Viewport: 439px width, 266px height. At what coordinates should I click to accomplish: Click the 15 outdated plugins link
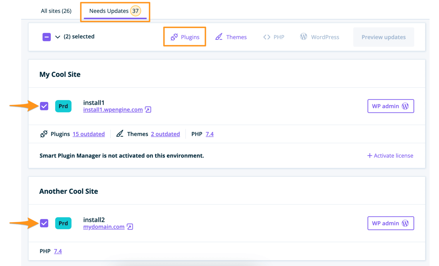(89, 134)
